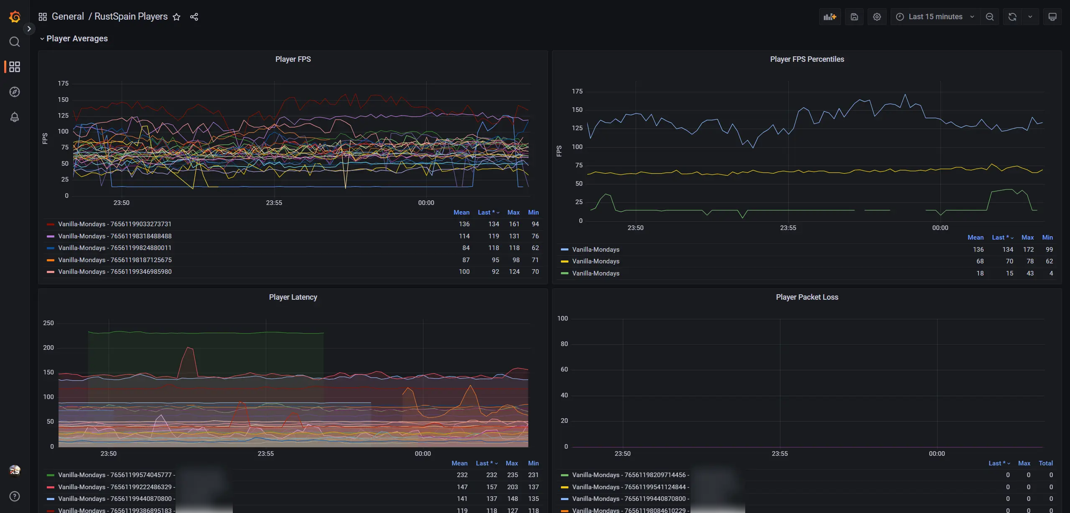The height and width of the screenshot is (513, 1070).
Task: Toggle series 76561199824880011 in FPS legend
Action: coord(115,248)
